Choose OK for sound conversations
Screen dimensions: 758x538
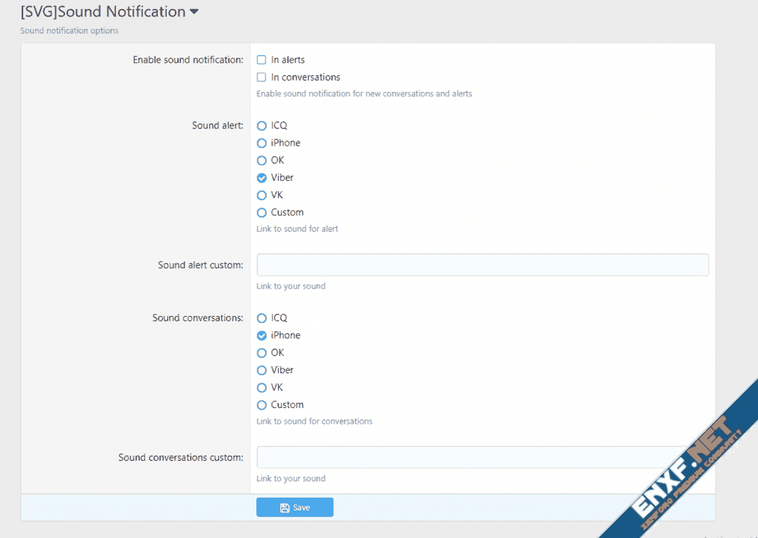tap(262, 353)
